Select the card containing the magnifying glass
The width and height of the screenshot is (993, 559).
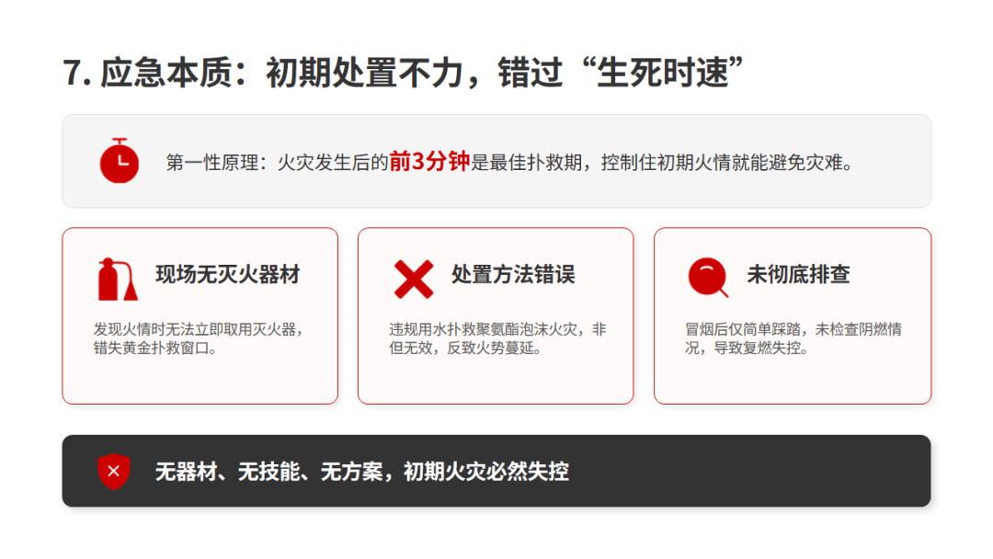tap(793, 316)
